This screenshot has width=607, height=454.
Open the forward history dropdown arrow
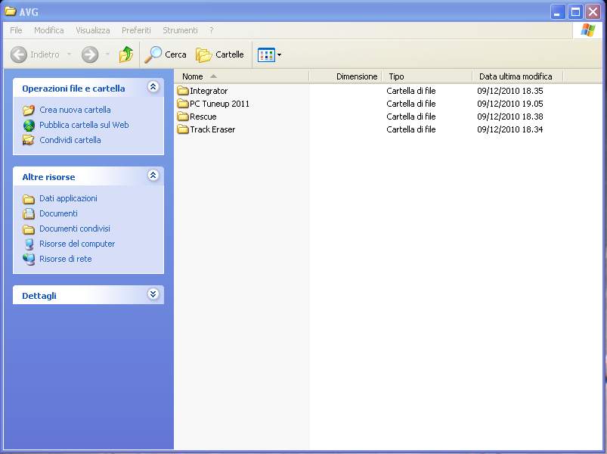[107, 54]
